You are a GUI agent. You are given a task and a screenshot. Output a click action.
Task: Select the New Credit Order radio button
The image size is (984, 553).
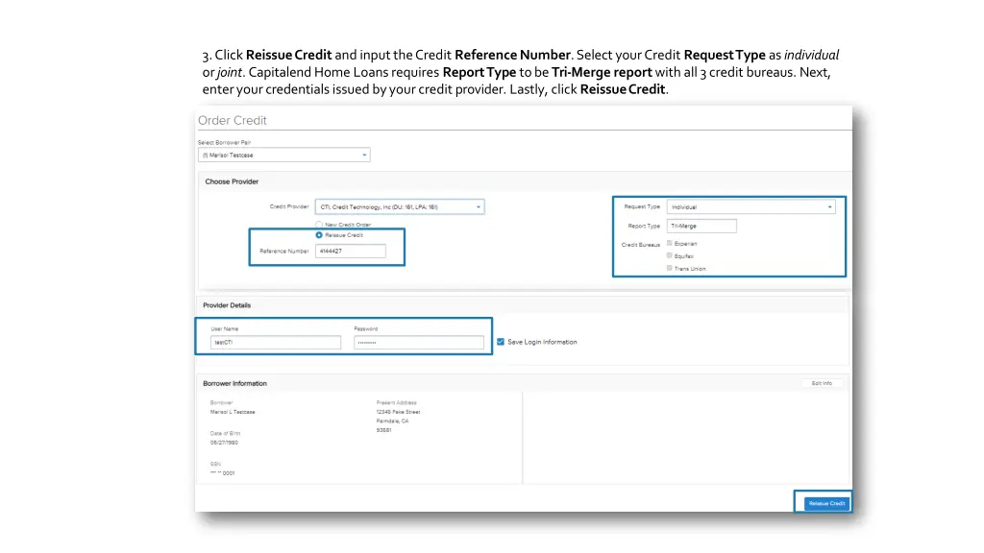318,224
